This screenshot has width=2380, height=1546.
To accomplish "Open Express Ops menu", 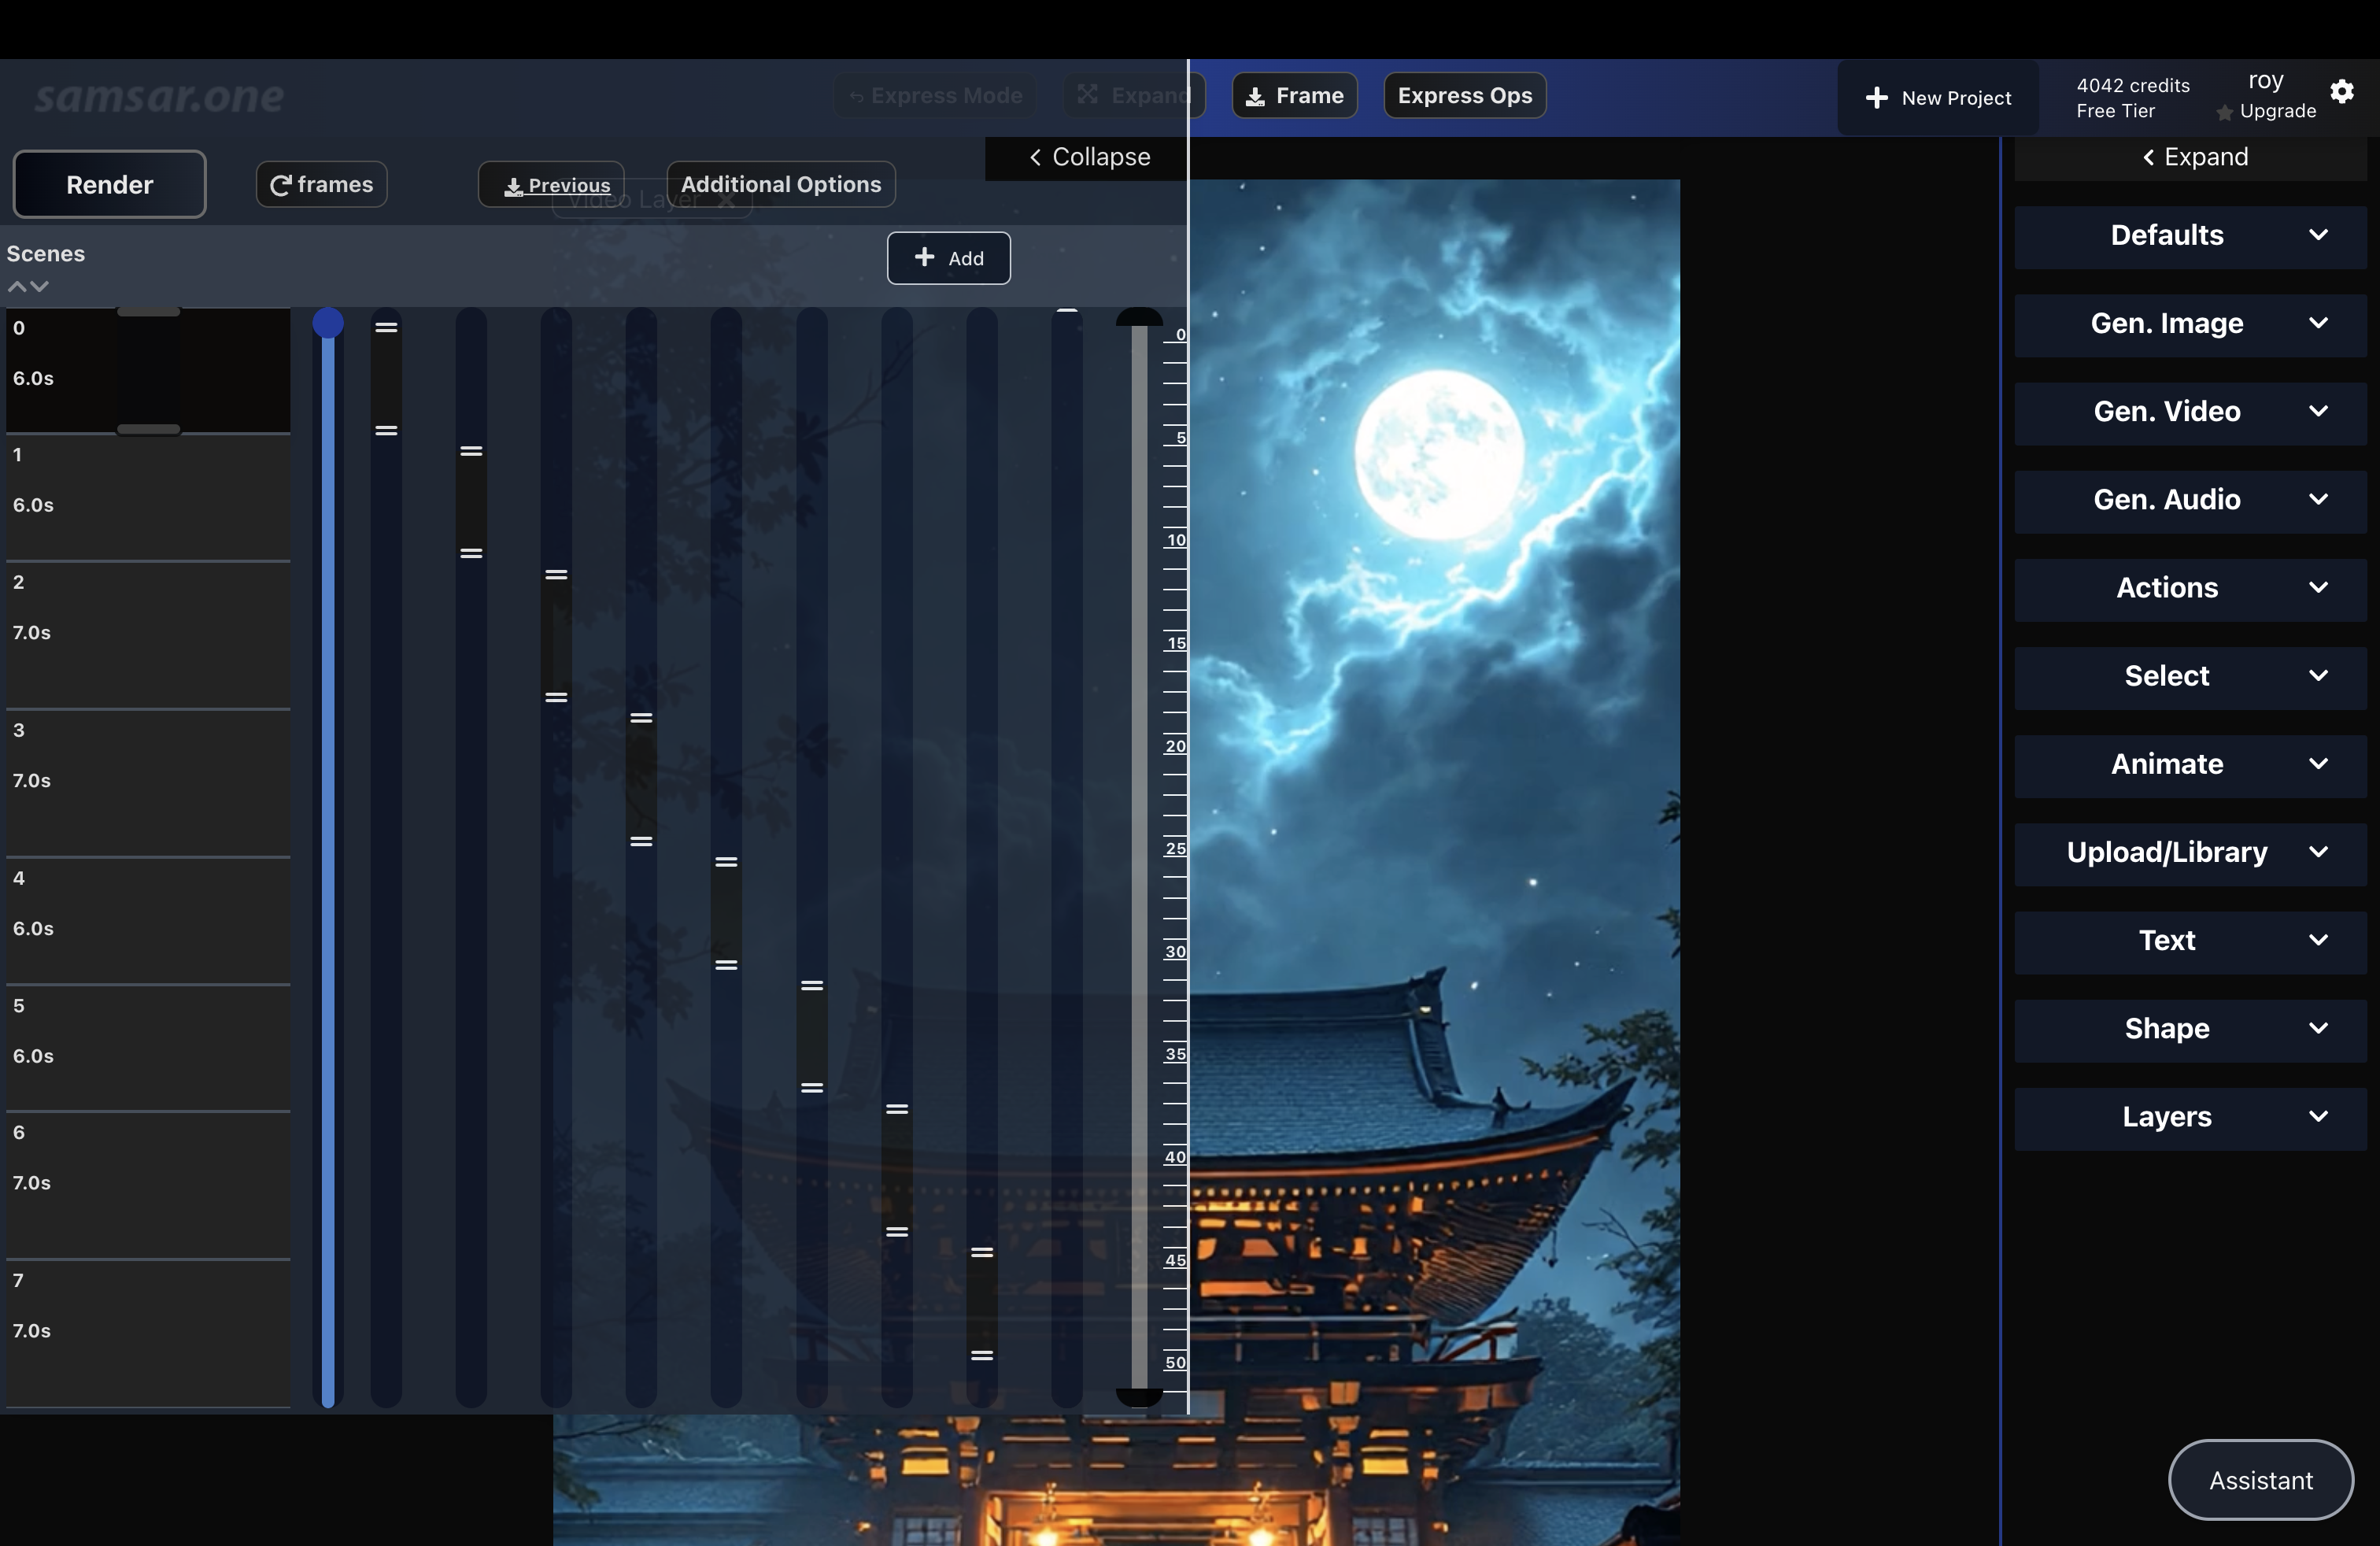I will [x=1464, y=96].
